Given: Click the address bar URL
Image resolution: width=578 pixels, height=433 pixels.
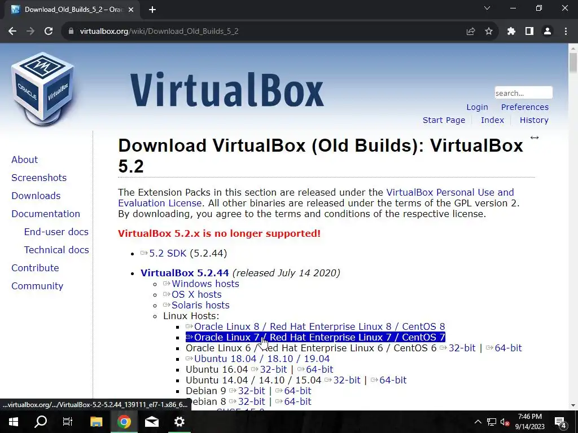Looking at the screenshot, I should tap(159, 32).
